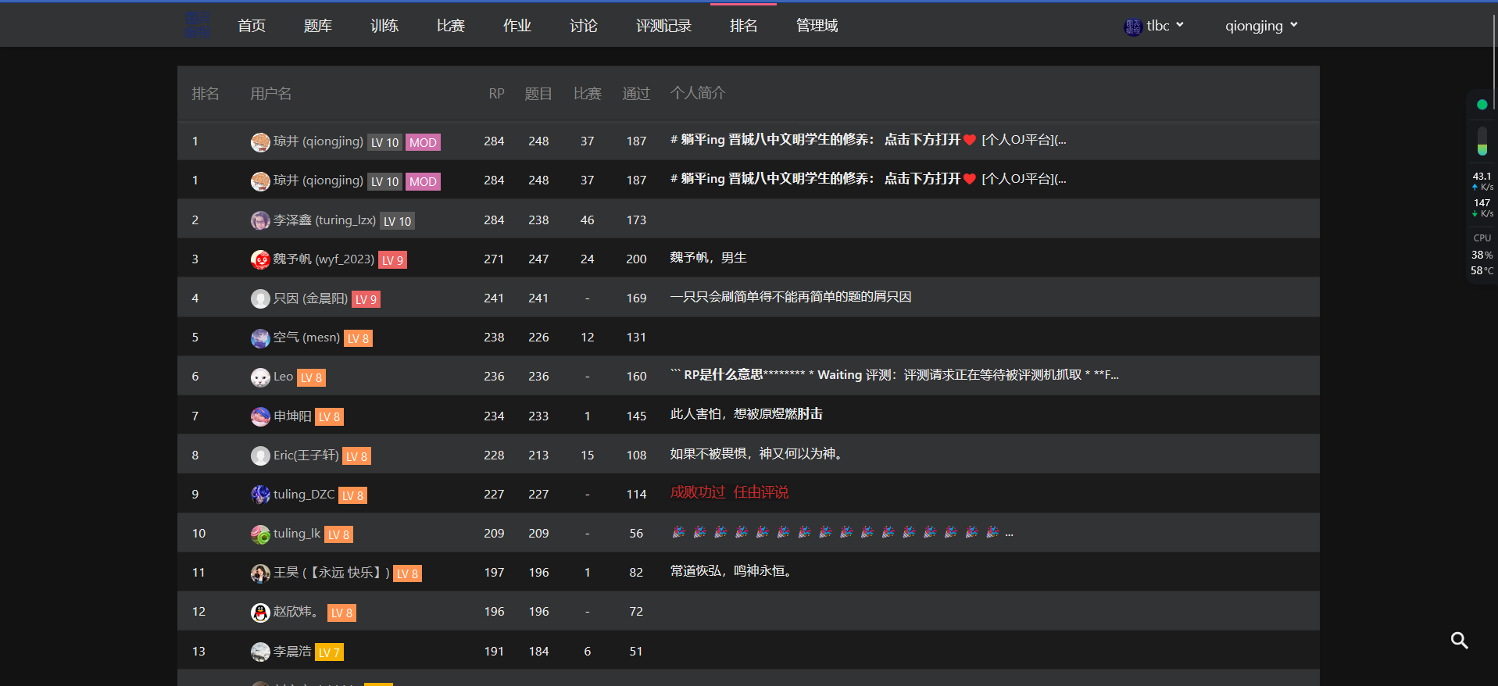Click LV 8 badge of tuling_lk
This screenshot has width=1498, height=686.
pyautogui.click(x=338, y=534)
